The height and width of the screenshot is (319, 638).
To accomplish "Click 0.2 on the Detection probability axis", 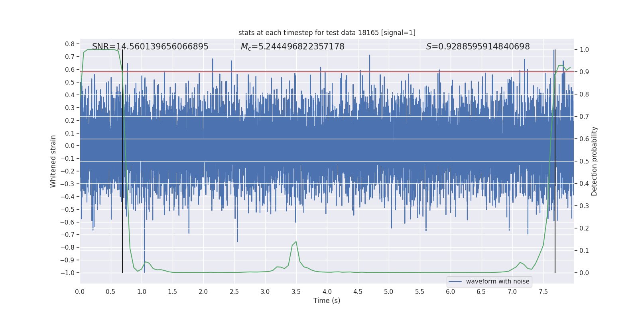I will [x=584, y=228].
